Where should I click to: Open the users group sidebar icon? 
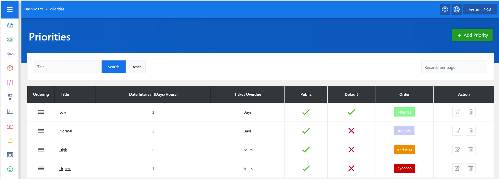pos(10,54)
